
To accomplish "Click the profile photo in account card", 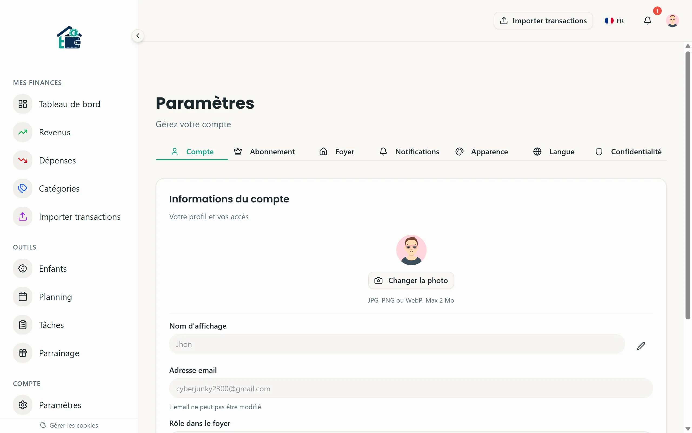I will [411, 250].
